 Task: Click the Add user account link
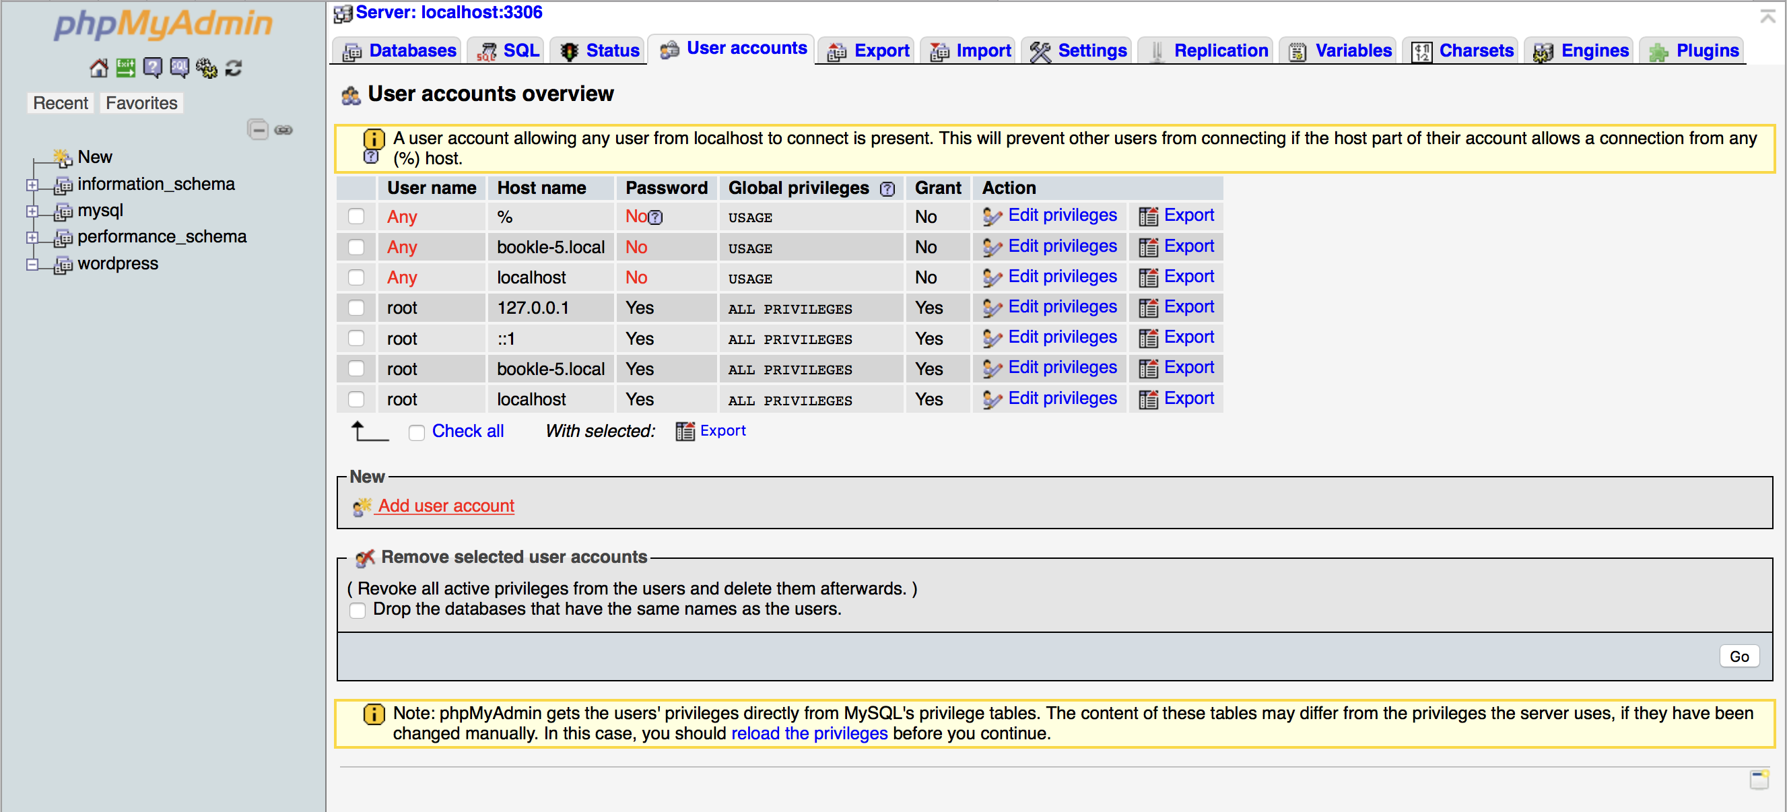click(446, 506)
